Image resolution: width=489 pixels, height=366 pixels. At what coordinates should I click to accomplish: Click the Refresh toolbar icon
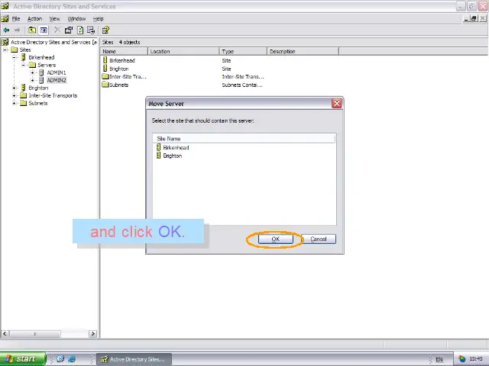coord(80,30)
